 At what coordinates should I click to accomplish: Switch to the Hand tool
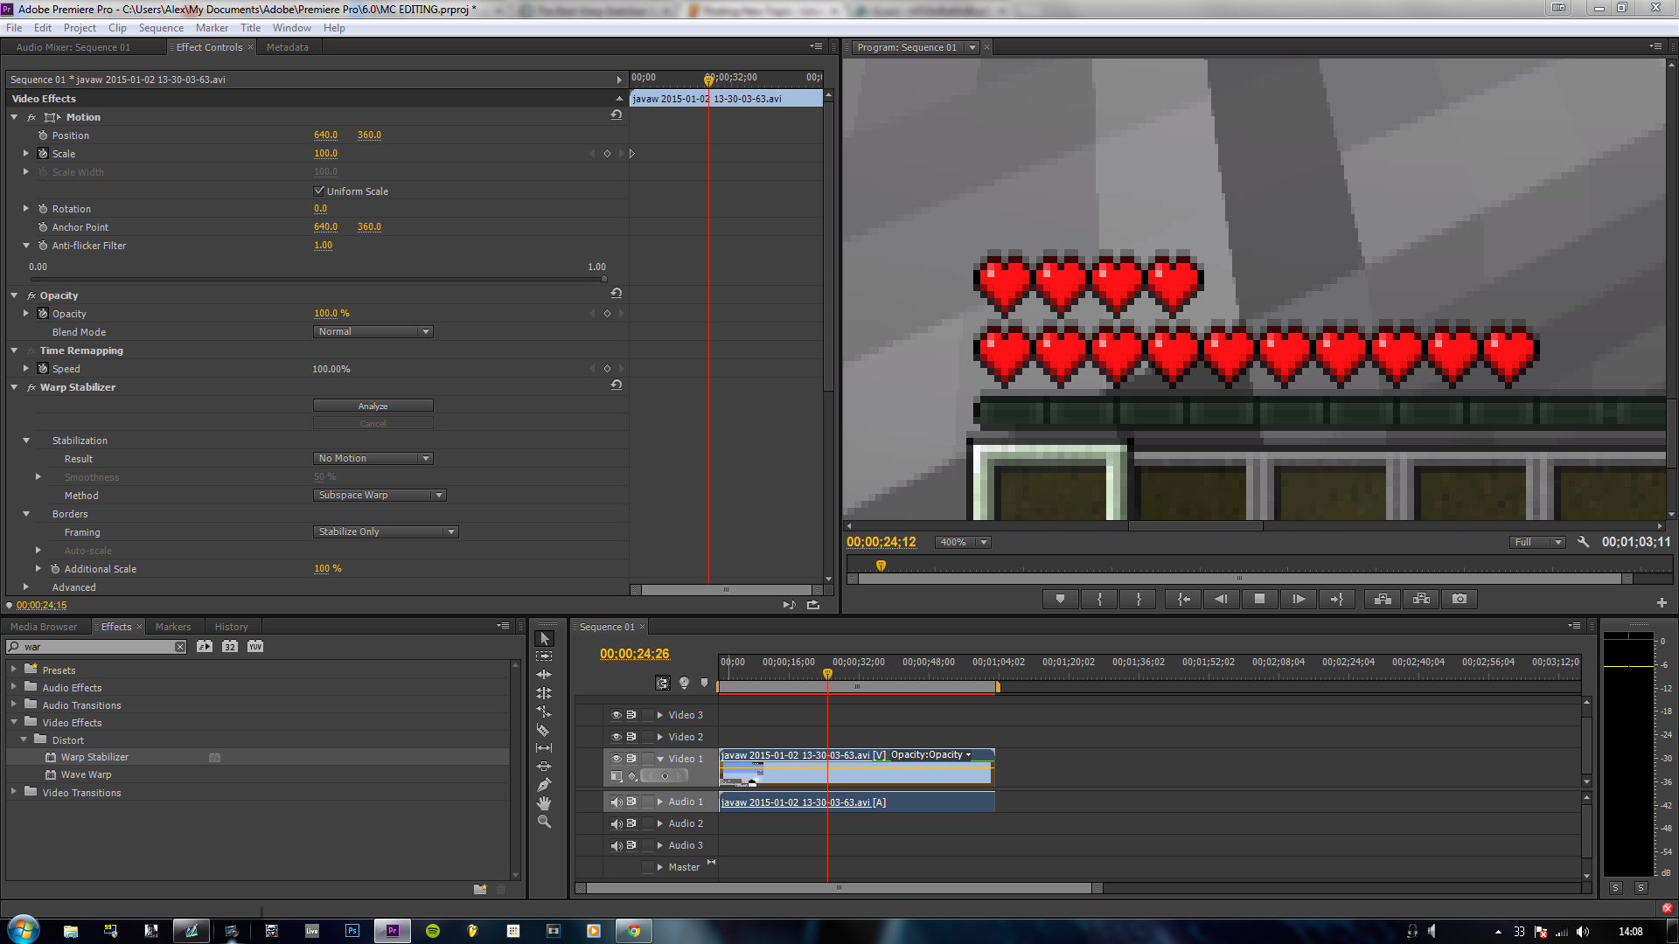click(544, 803)
